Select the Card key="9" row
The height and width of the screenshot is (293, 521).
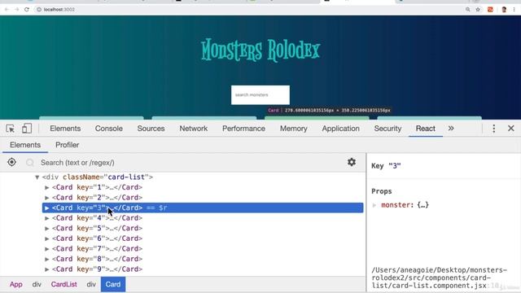(x=203, y=269)
